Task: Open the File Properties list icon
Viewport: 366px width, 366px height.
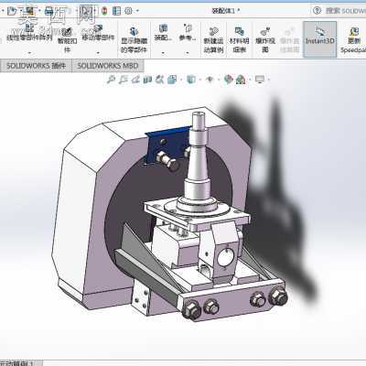Action: pos(116,11)
